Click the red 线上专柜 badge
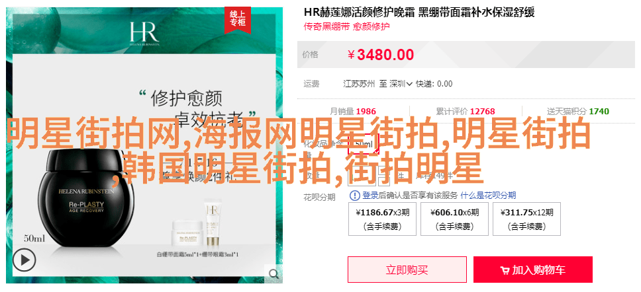This screenshot has height=292, width=641. point(237,19)
